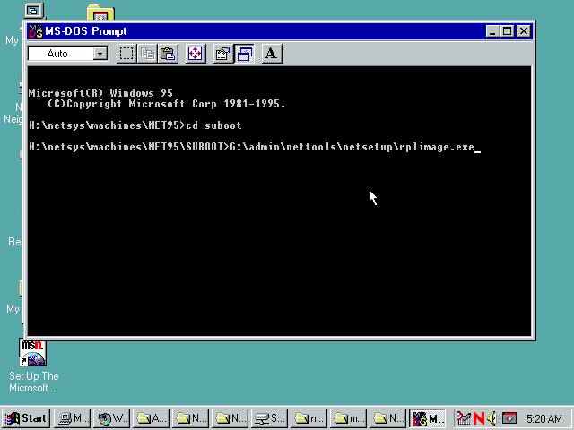Maximize the MS-DOS Prompt window
This screenshot has width=574, height=430.
point(507,31)
